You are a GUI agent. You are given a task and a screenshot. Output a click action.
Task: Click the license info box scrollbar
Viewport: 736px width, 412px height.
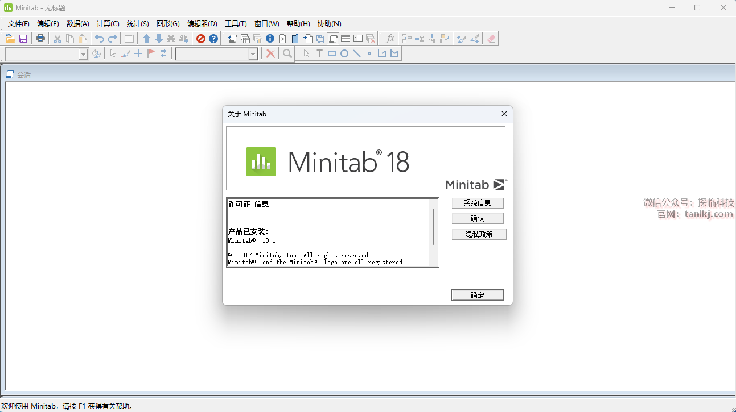click(433, 227)
